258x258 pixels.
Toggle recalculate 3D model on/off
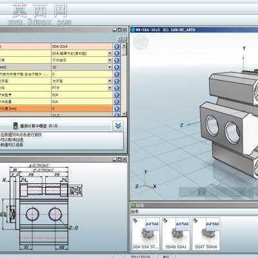tap(35, 126)
